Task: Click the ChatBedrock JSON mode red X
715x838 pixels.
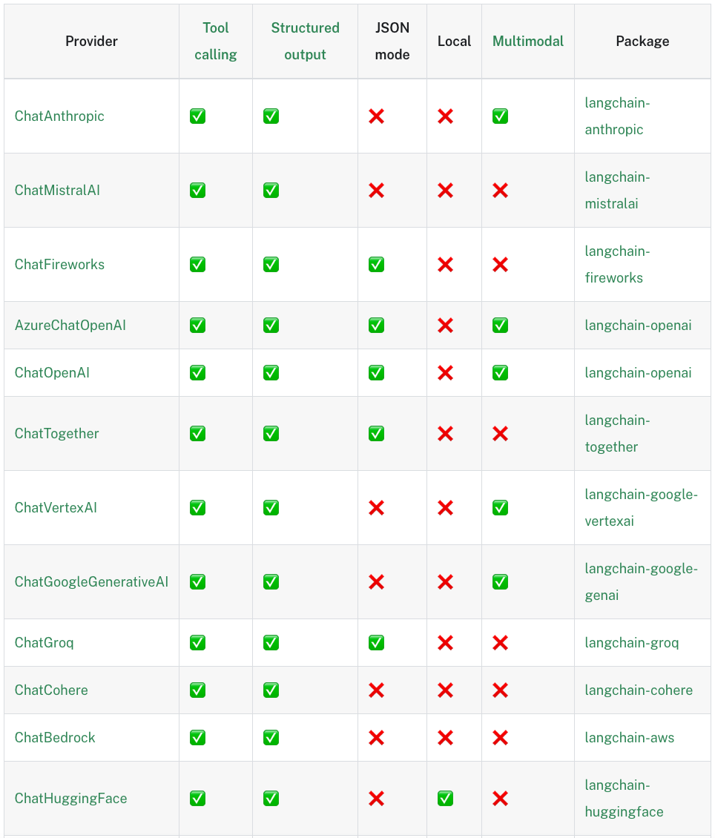Action: [376, 738]
